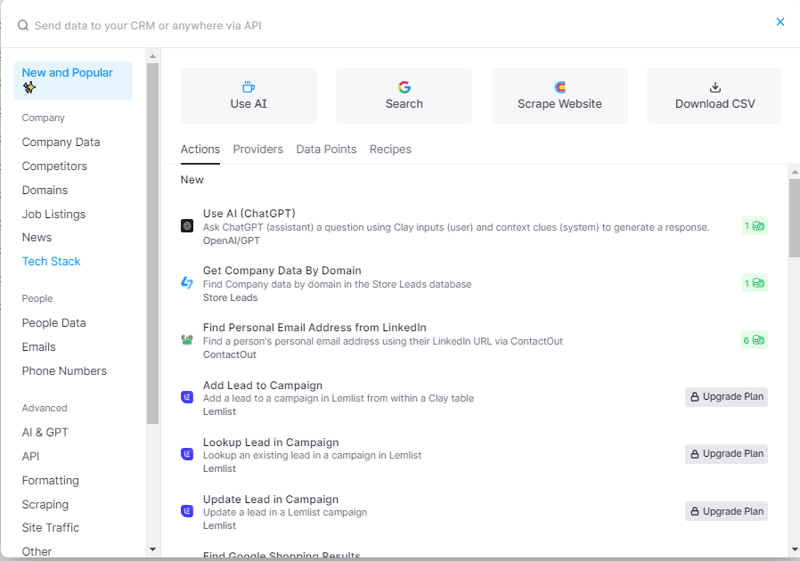Click the sparkle icon under New and Popular
The width and height of the screenshot is (800, 561).
coord(29,88)
